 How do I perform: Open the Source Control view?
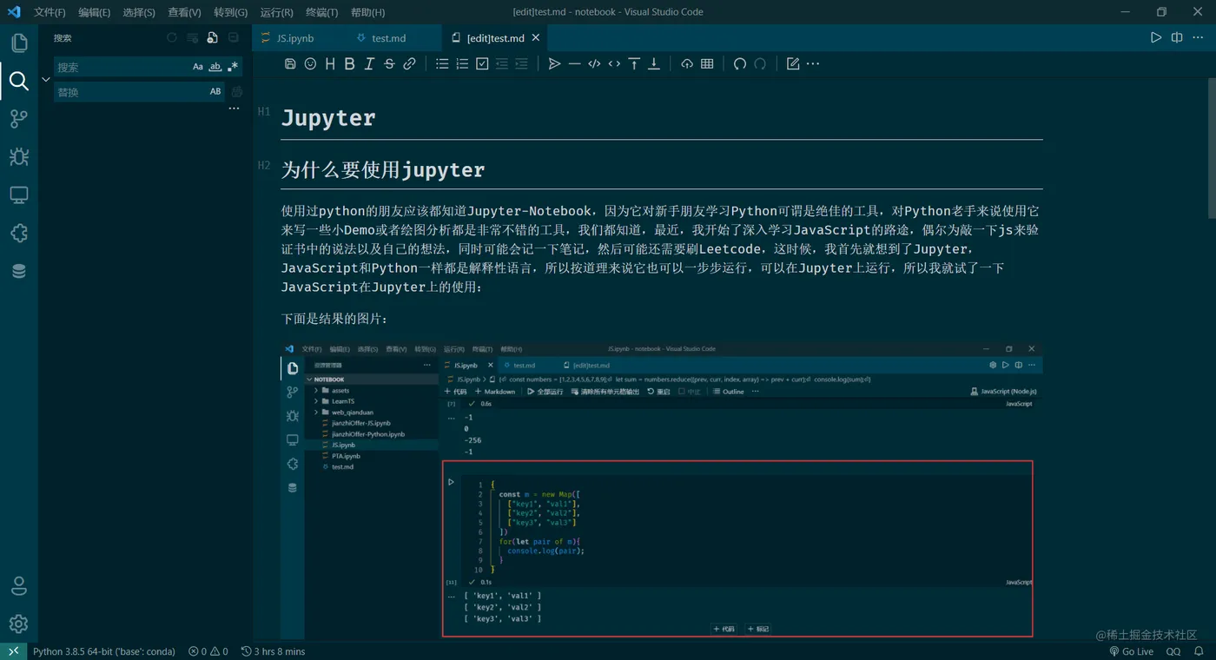click(x=19, y=119)
